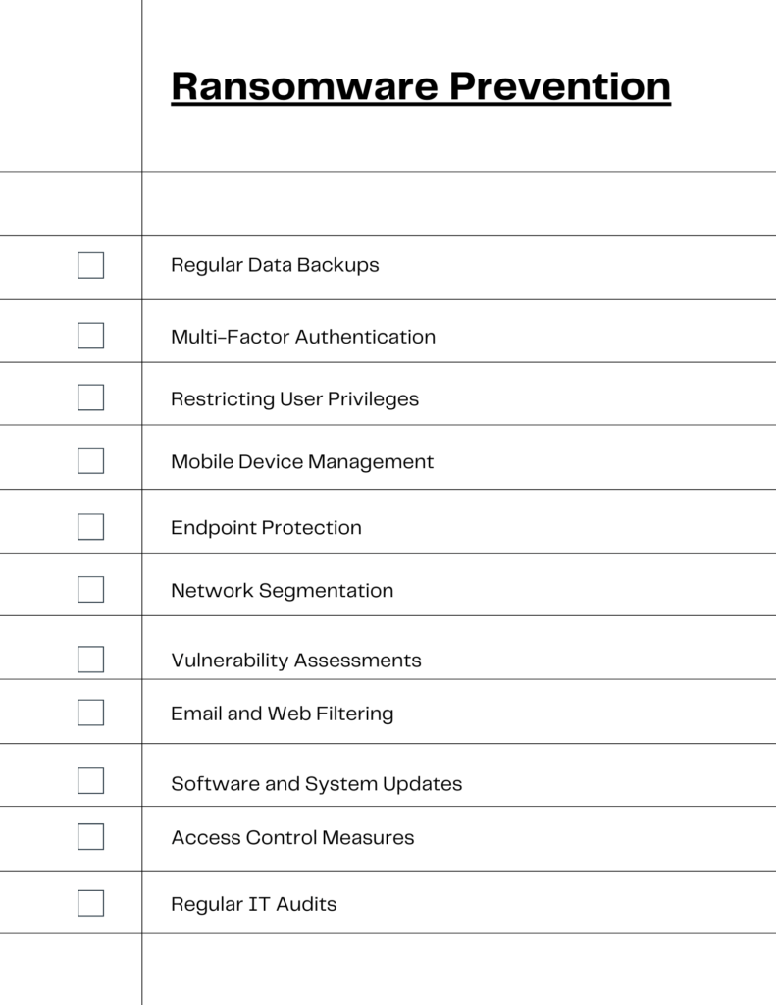Tick the Endpoint Protection checkbox
This screenshot has height=1005, width=776.
click(90, 527)
